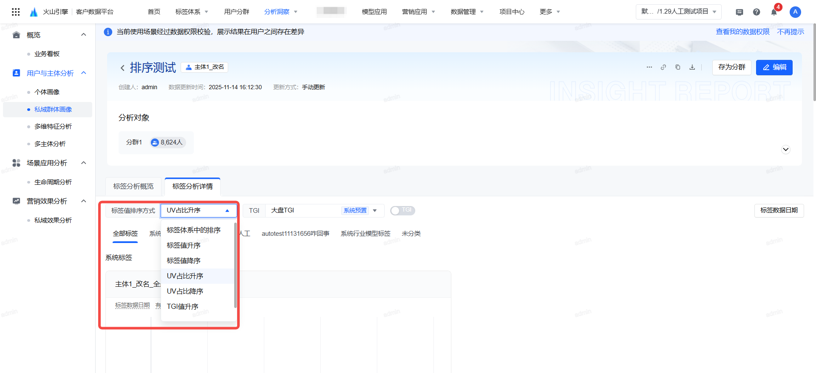The width and height of the screenshot is (816, 373).
Task: Open 分析洞察 menu in top navigation
Action: click(280, 12)
